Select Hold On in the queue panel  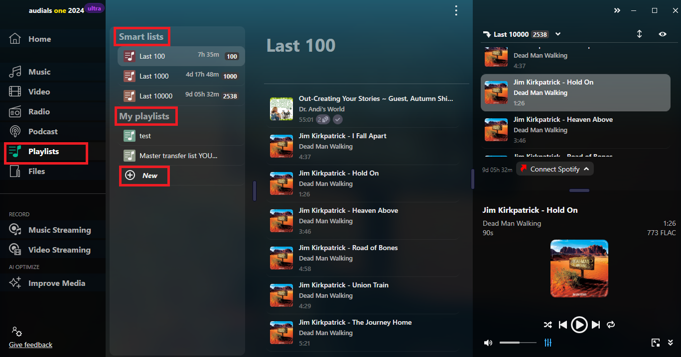click(x=575, y=92)
